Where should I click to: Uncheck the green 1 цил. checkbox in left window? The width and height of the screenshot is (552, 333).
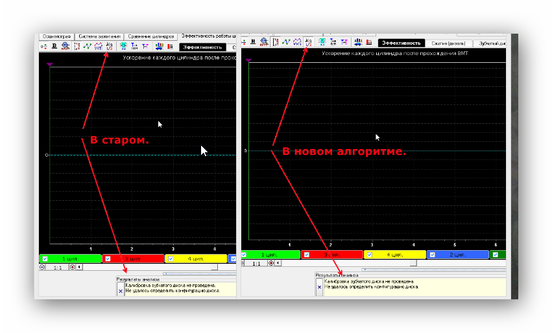(x=45, y=258)
